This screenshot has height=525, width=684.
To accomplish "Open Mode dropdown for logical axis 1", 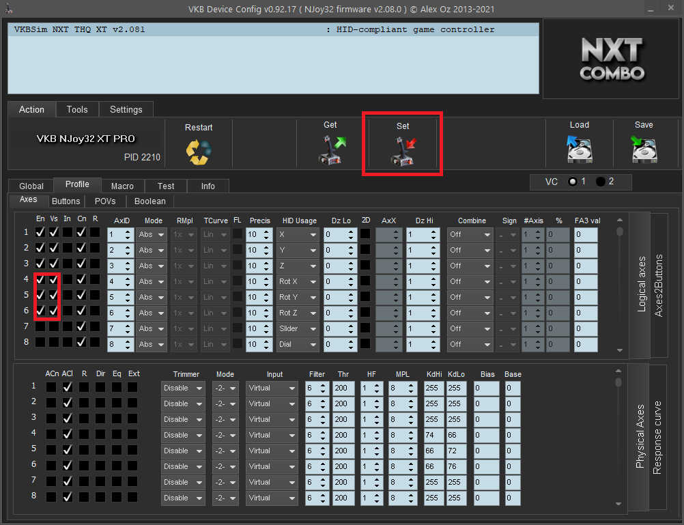I will (x=151, y=235).
